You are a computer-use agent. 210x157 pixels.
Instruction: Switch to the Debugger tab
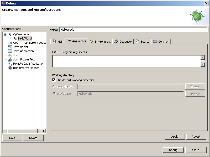123,41
